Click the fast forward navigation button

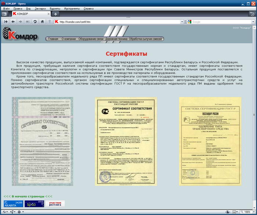point(28,22)
